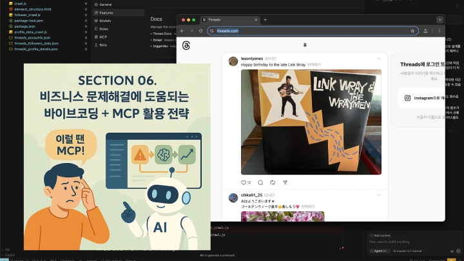Bookmark threads.com with the star icon
464x261 pixels.
(x=412, y=31)
